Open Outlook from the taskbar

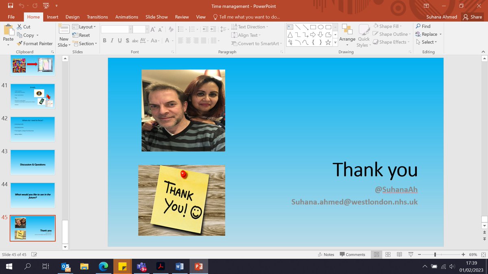pyautogui.click(x=65, y=267)
